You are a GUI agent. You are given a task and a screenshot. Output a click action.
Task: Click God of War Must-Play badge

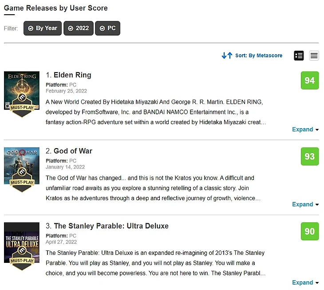(22, 180)
